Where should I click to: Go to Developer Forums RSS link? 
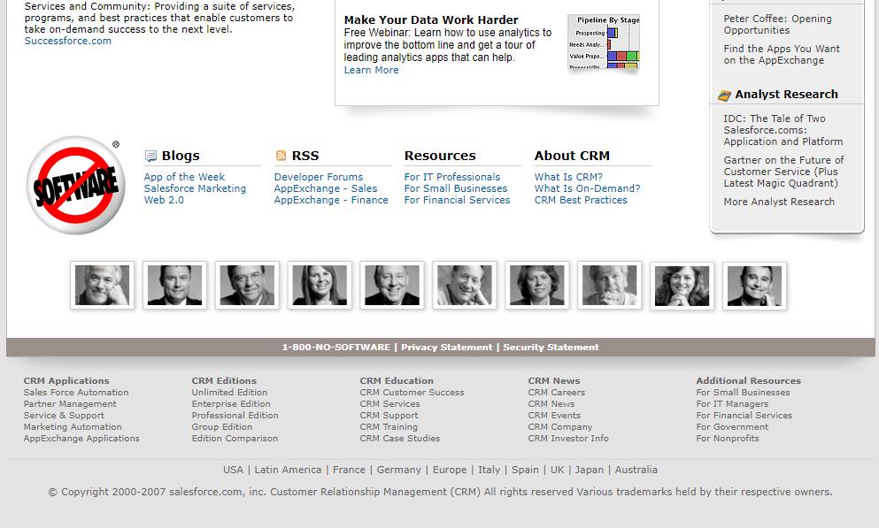[319, 177]
